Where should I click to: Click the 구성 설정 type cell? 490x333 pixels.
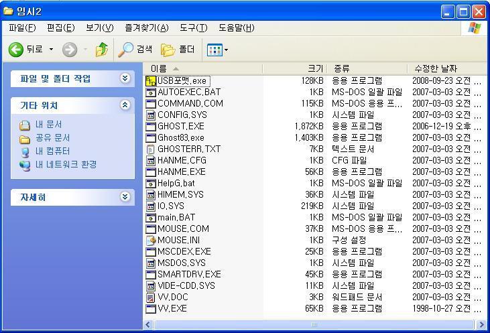(349, 241)
